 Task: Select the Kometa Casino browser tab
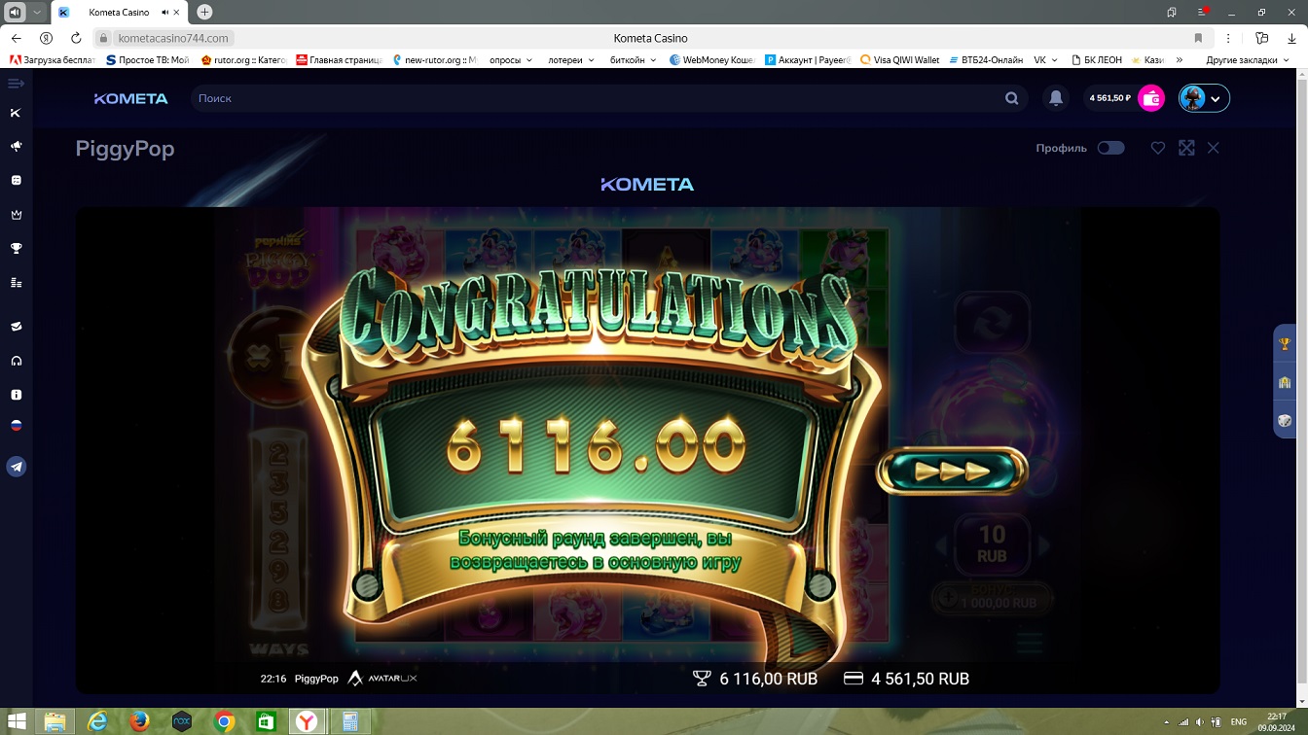pyautogui.click(x=119, y=13)
